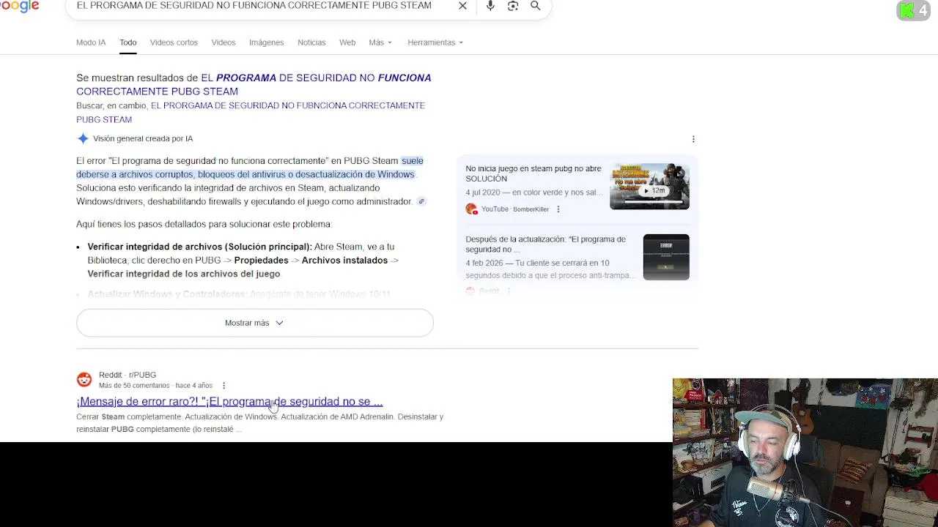Expand the Herramientas dropdown
This screenshot has height=527, width=938.
[x=435, y=42]
